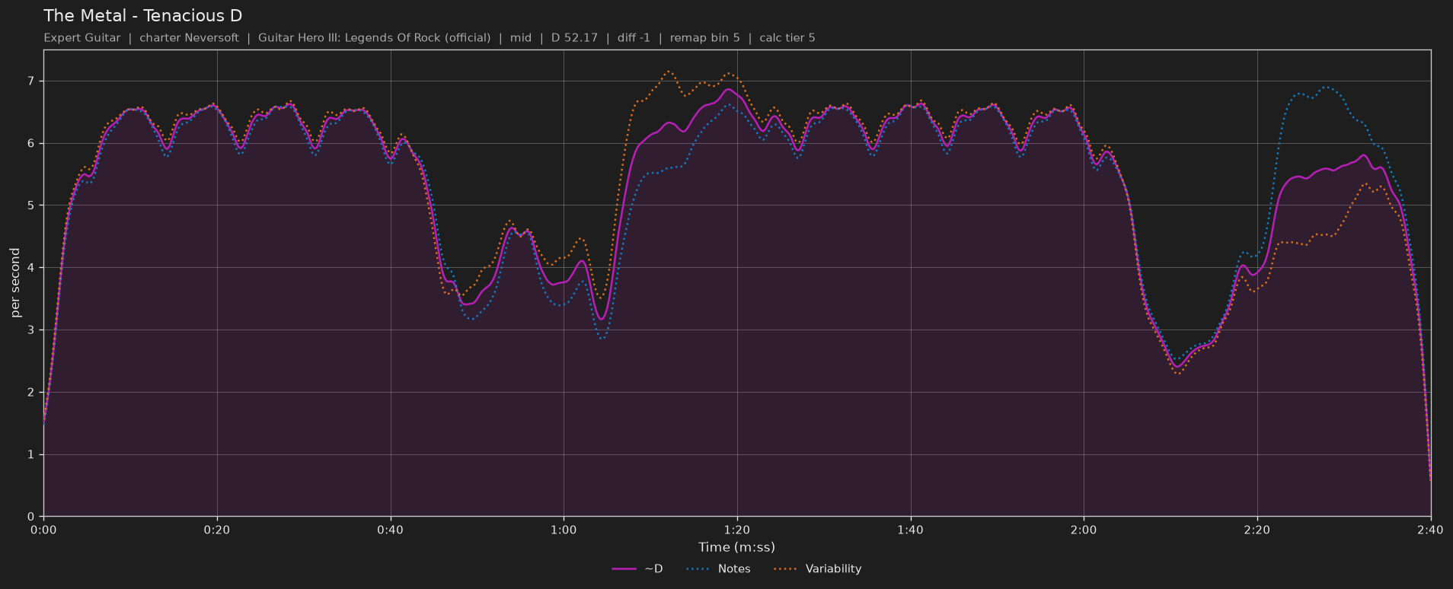Click 'D 52.17' in the subtitle
This screenshot has height=589, width=1453.
[574, 37]
